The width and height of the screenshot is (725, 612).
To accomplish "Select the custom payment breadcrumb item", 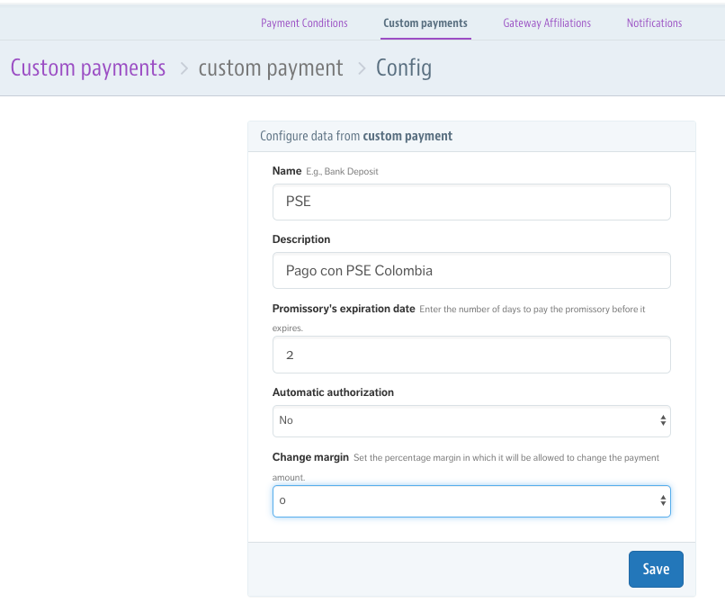I will 271,68.
